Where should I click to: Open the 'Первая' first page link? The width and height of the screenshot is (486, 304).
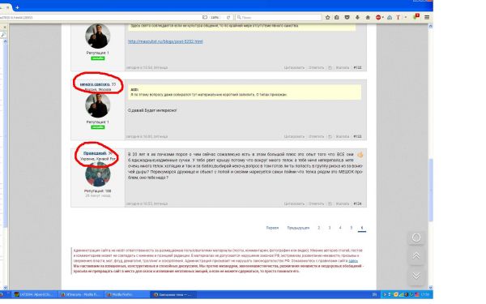(x=272, y=228)
